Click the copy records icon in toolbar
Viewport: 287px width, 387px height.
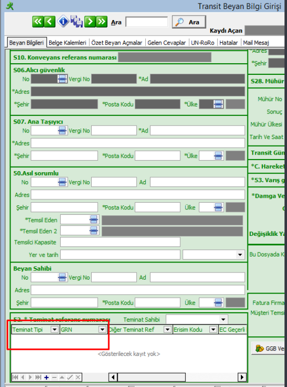point(77,22)
